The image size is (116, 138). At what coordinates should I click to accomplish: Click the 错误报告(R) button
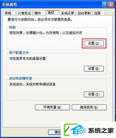tap(89, 107)
